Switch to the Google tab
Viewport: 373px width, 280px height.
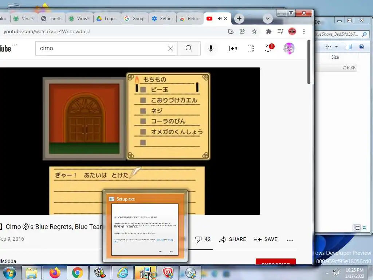pyautogui.click(x=135, y=19)
